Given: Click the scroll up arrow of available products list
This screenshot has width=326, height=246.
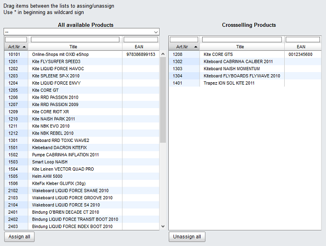Looking at the screenshot, I should [163, 54].
